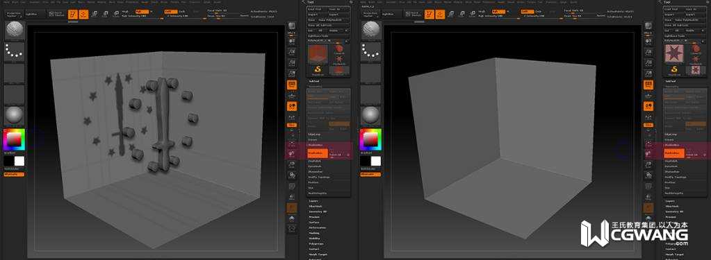The width and height of the screenshot is (711, 260).
Task: Expand the Masking section in left Tool palette
Action: [314, 233]
